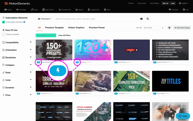193x121 pixels.
Task: Open the Help chat widget
Action: (183, 116)
